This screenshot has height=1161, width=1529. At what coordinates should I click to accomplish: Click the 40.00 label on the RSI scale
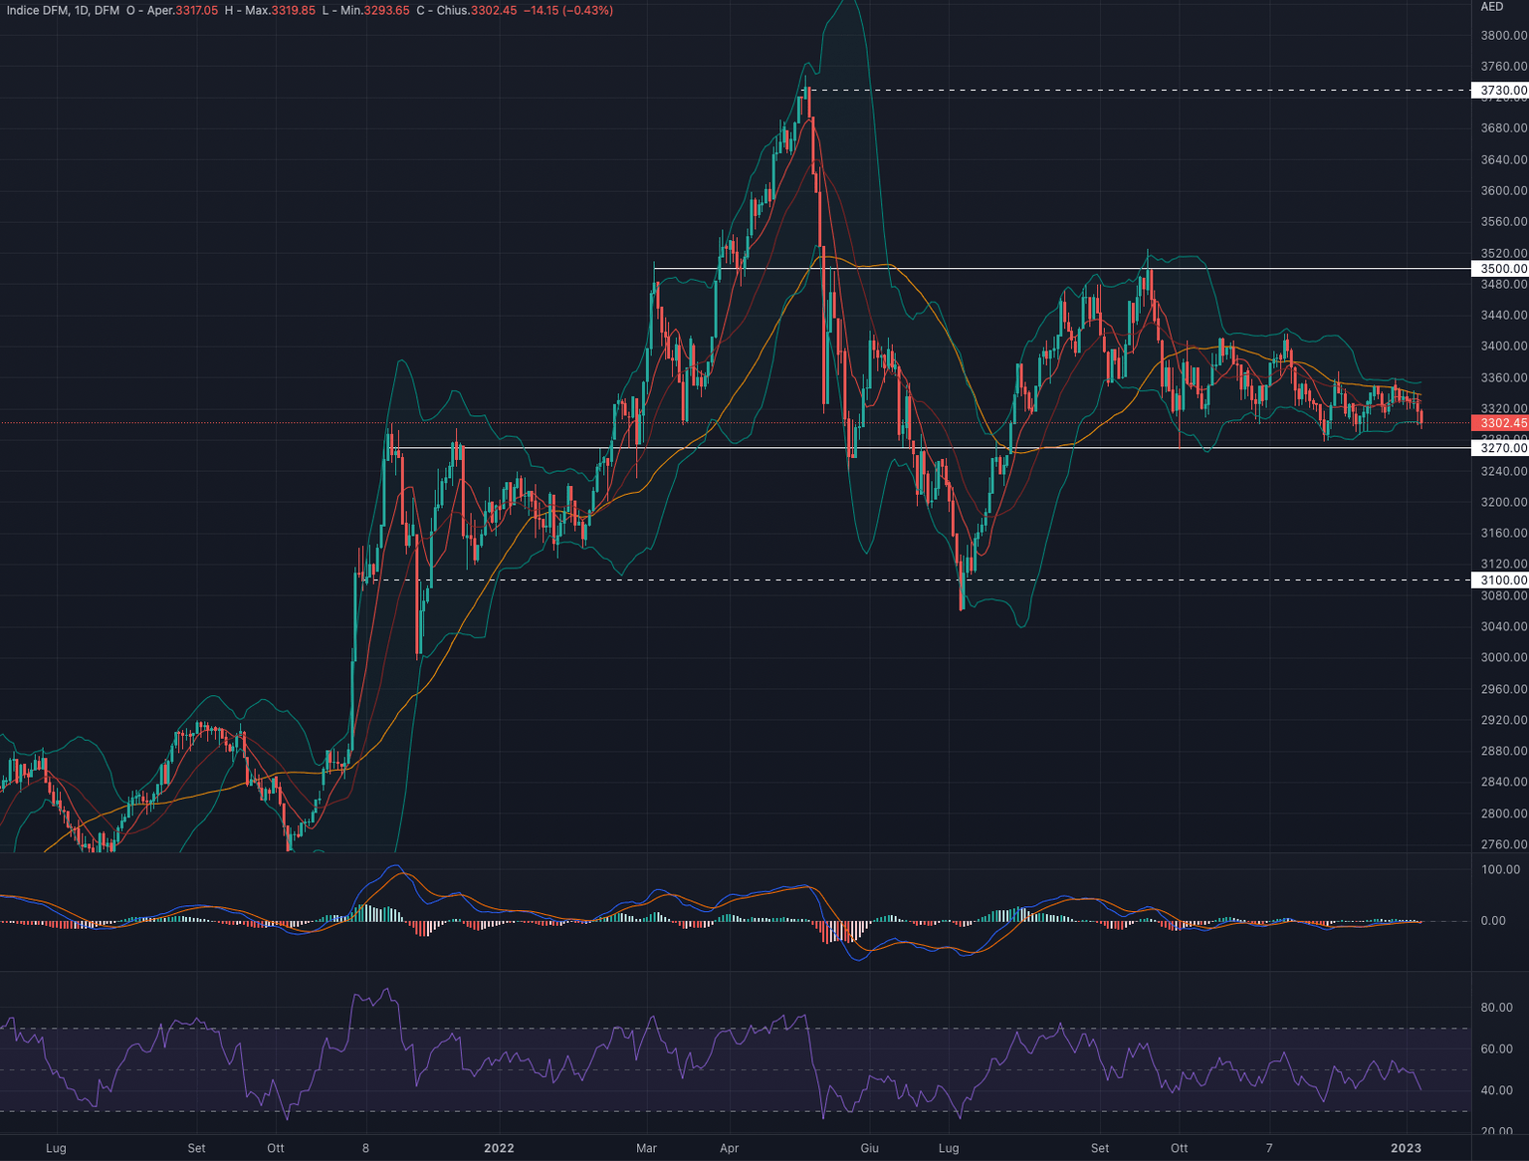tap(1496, 1090)
